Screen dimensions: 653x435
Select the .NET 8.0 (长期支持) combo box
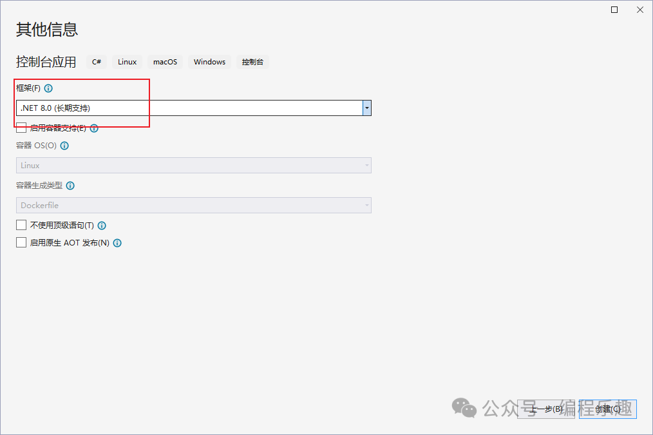pos(194,108)
